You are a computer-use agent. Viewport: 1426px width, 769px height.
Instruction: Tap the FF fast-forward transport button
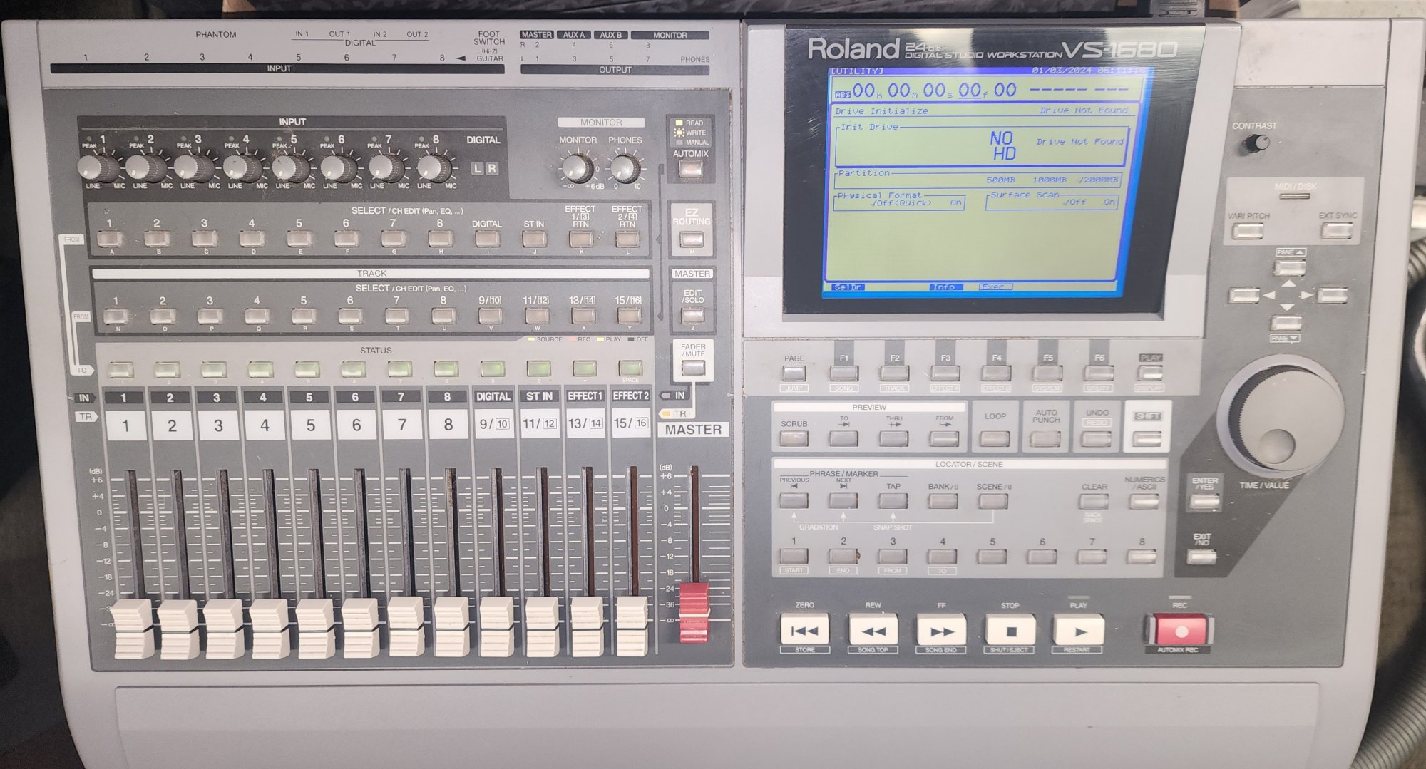click(941, 630)
